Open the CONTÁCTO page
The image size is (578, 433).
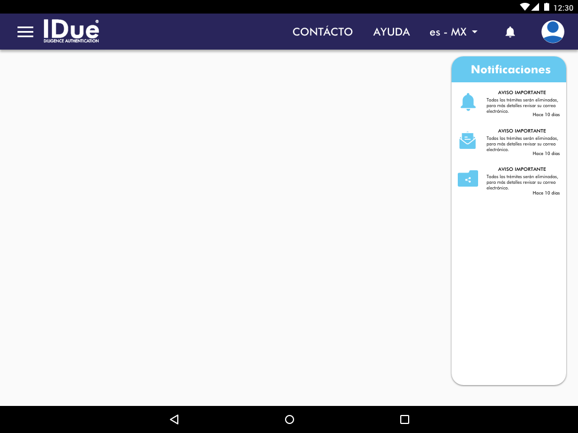tap(322, 32)
